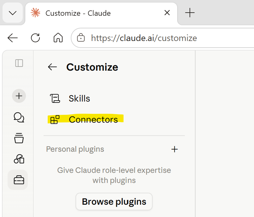The height and width of the screenshot is (217, 254).
Task: Go back in browser history
Action: pos(12,38)
